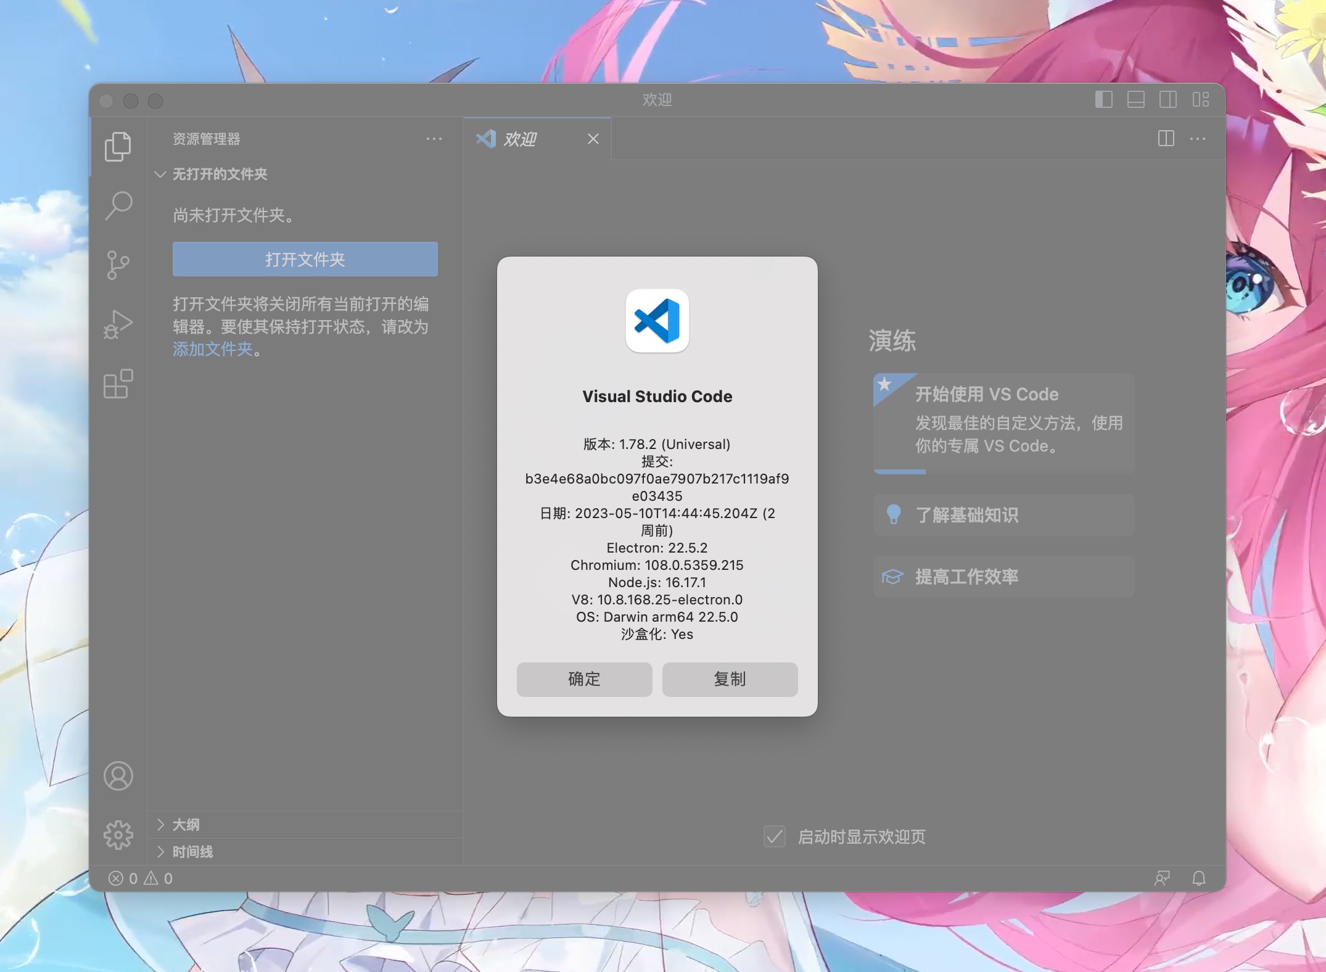Split the editor to the right

pyautogui.click(x=1166, y=139)
